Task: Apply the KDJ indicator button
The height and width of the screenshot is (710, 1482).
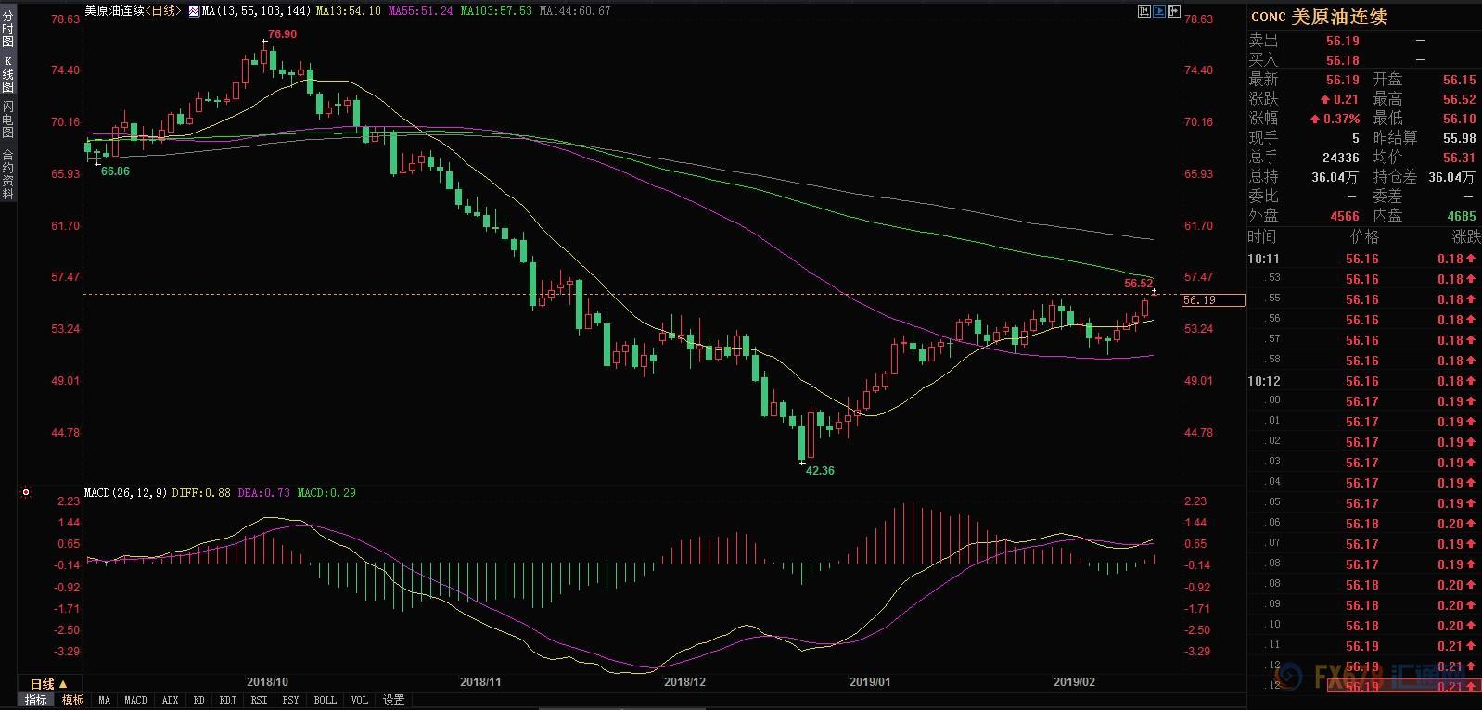Action: click(227, 700)
